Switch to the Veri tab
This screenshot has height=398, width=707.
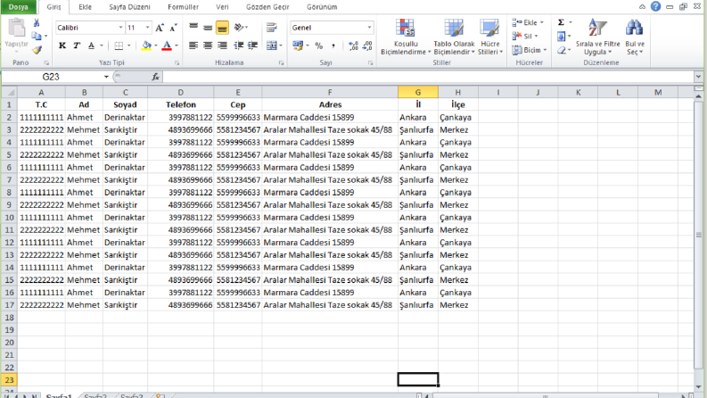tap(222, 7)
